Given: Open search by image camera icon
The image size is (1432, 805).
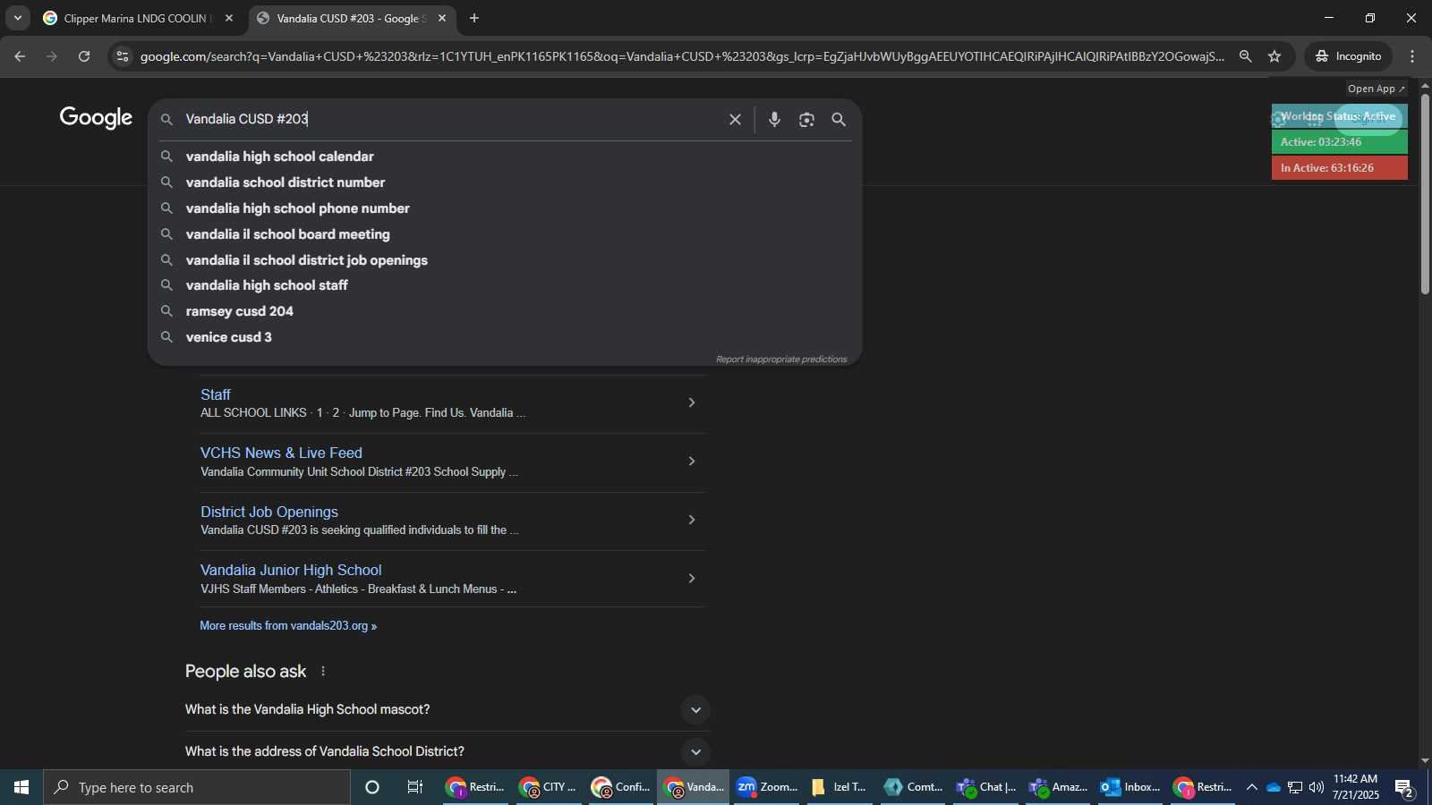Looking at the screenshot, I should tap(806, 120).
